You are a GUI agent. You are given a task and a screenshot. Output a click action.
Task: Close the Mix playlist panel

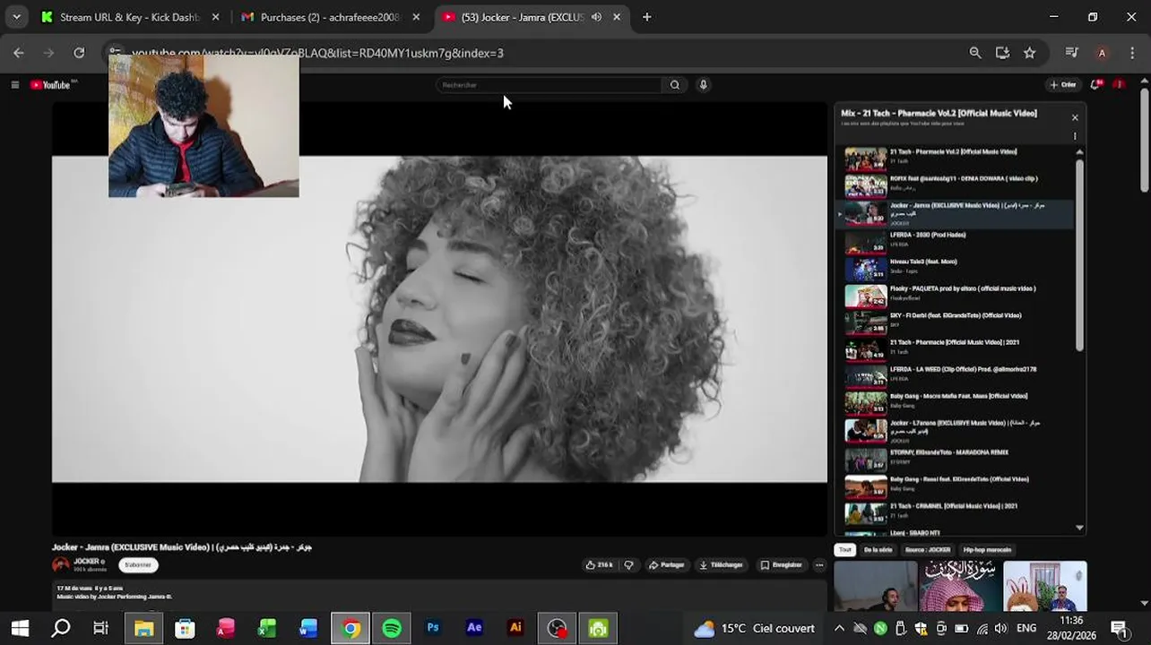click(x=1075, y=117)
